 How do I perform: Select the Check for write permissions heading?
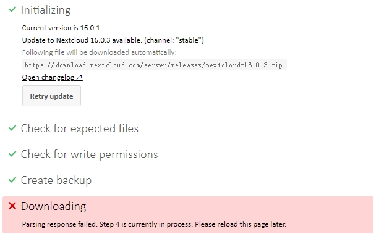(90, 154)
